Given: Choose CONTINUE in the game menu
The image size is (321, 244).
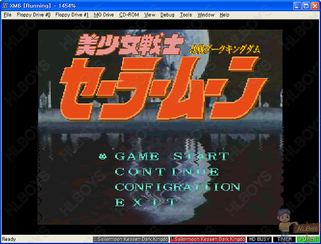Looking at the screenshot, I should click(x=167, y=171).
